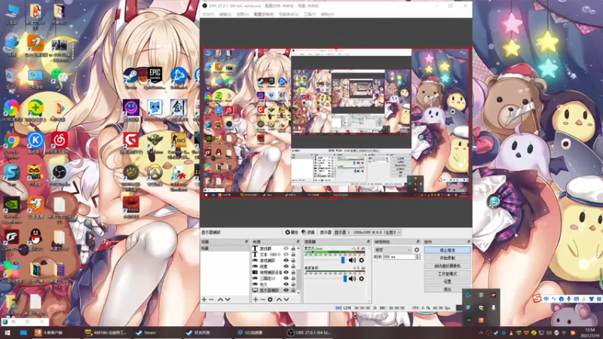This screenshot has width=603, height=339.
Task: Open OBS Studio desktop shortcut
Action: point(60,176)
